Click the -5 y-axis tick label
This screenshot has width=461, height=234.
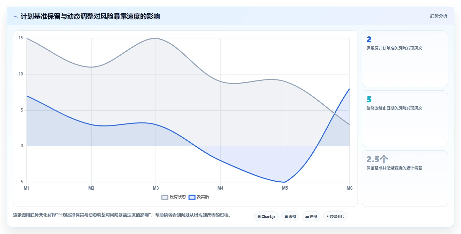[x=21, y=182]
